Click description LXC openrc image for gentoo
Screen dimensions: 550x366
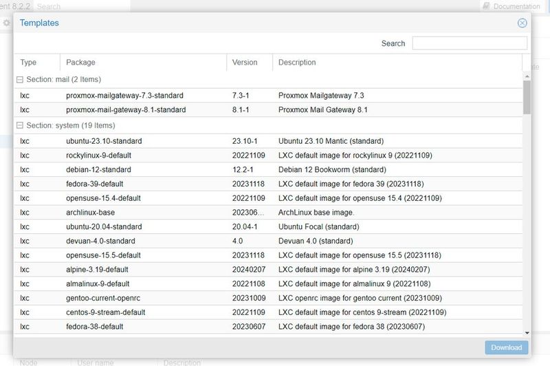pyautogui.click(x=360, y=298)
